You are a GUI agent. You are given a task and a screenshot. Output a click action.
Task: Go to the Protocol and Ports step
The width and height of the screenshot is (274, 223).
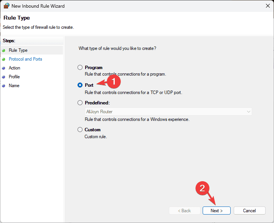pos(25,59)
